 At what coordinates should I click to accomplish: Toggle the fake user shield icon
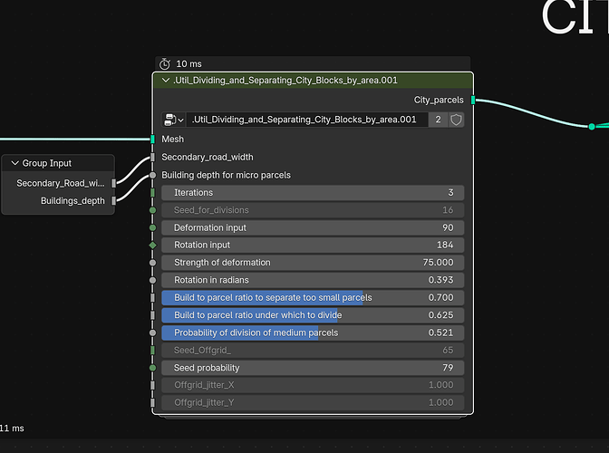pyautogui.click(x=456, y=120)
